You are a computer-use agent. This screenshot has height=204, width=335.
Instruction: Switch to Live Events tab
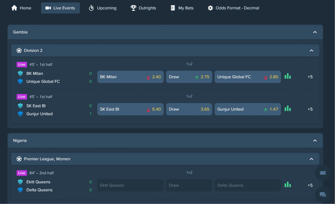point(60,8)
